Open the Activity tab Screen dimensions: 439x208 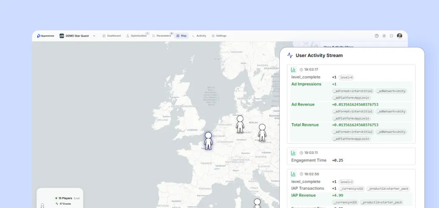tap(199, 36)
